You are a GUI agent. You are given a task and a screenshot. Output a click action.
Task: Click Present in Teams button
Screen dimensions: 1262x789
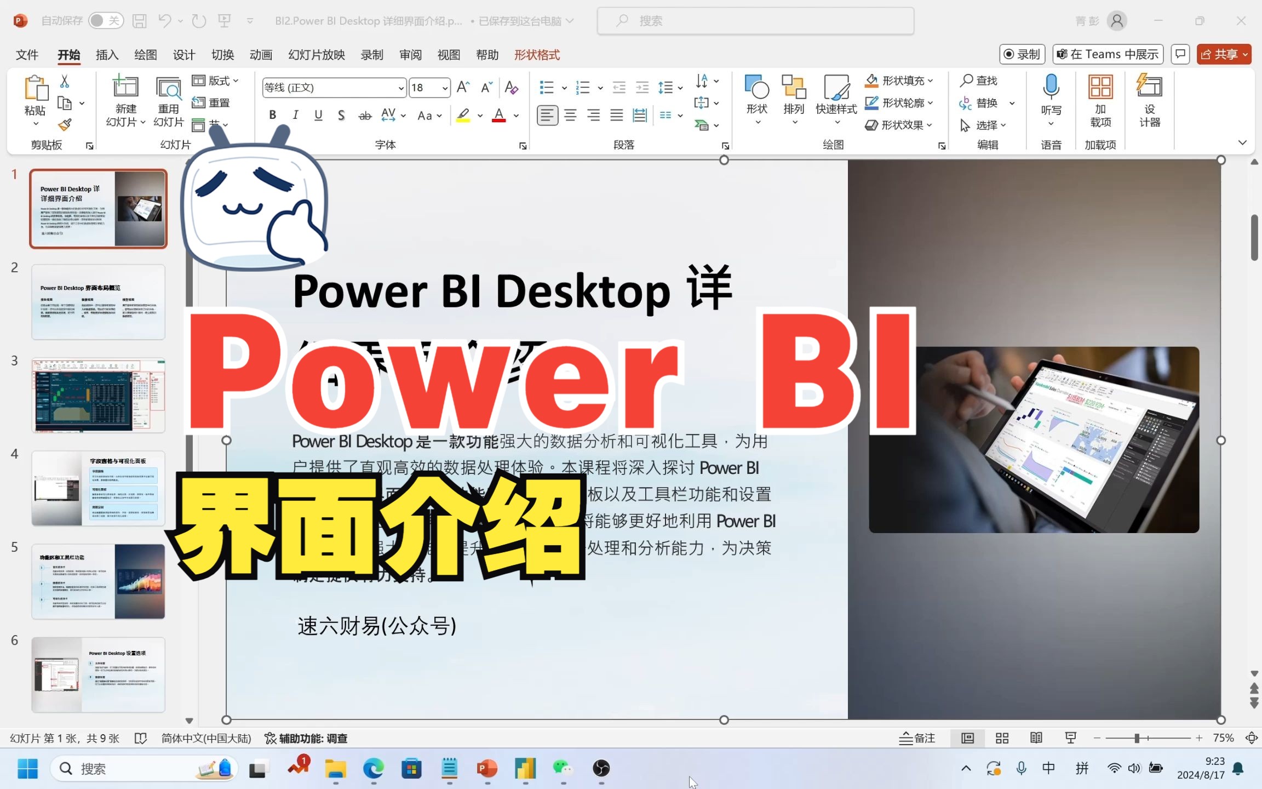click(x=1108, y=54)
